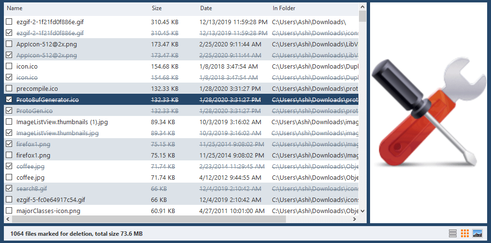Click the vertical scrollbar down arrow

pyautogui.click(x=363, y=211)
